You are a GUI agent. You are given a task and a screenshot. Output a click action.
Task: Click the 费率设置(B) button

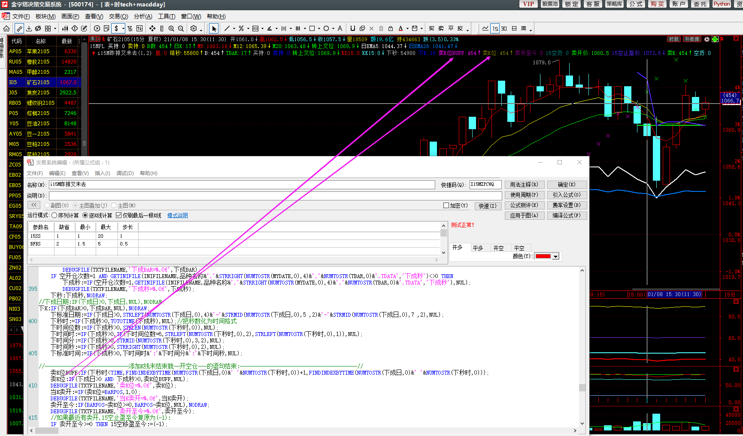tap(567, 205)
